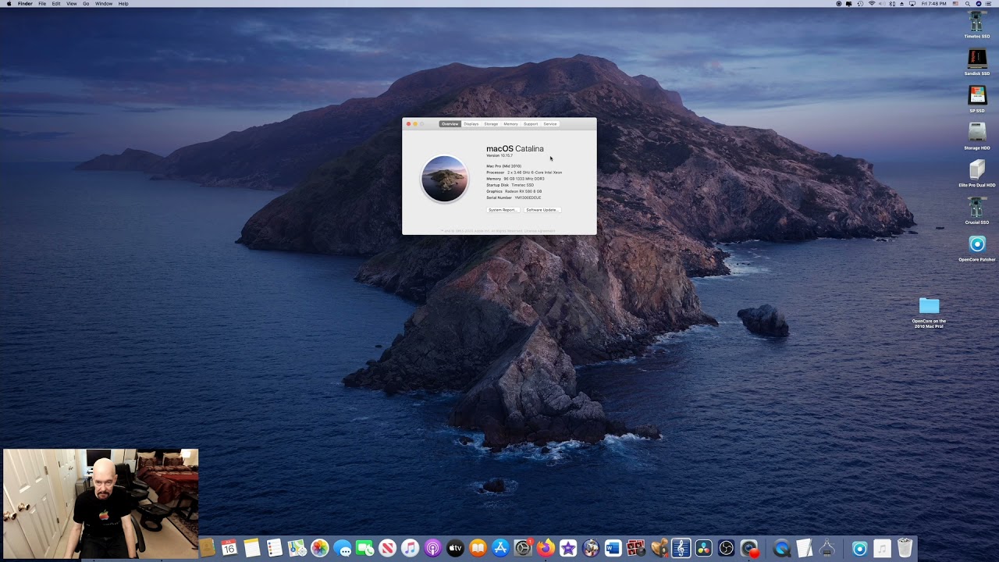Screen dimensions: 999x562
Task: Open Bluetooth status menu icon
Action: tap(891, 4)
